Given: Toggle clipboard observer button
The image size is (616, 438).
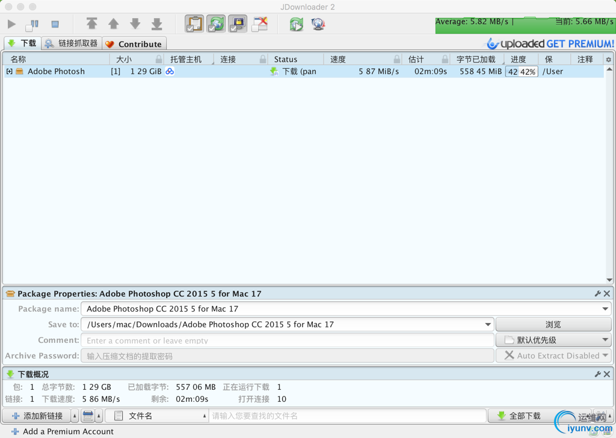Looking at the screenshot, I should click(x=194, y=23).
